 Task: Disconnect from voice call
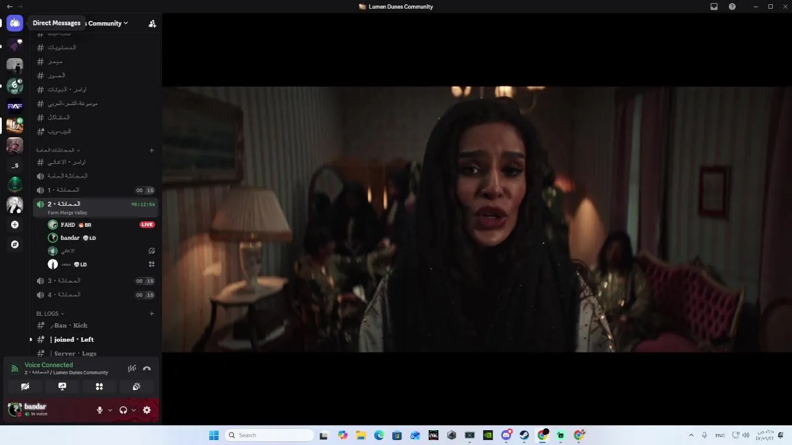coord(147,368)
